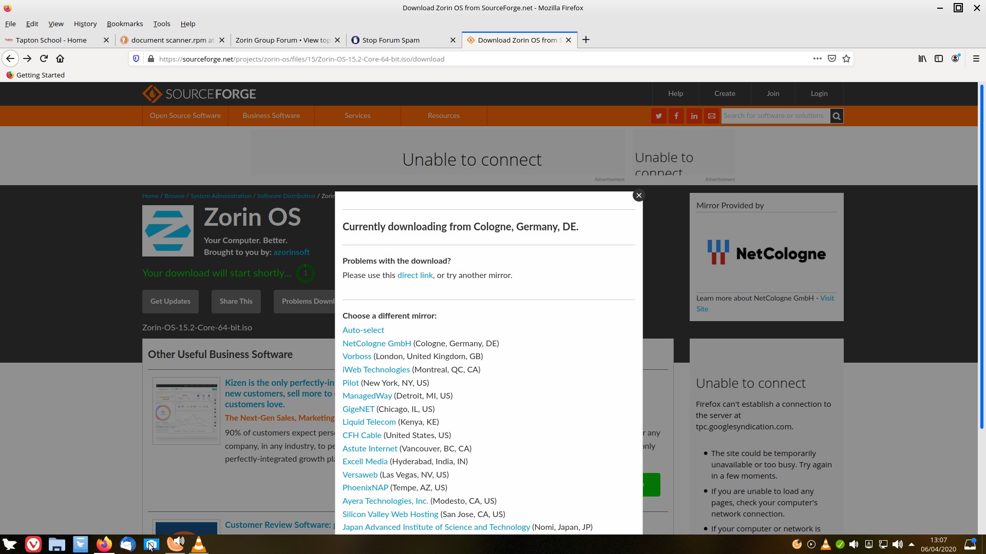Save page to Pocket icon
The image size is (986, 554).
[832, 58]
